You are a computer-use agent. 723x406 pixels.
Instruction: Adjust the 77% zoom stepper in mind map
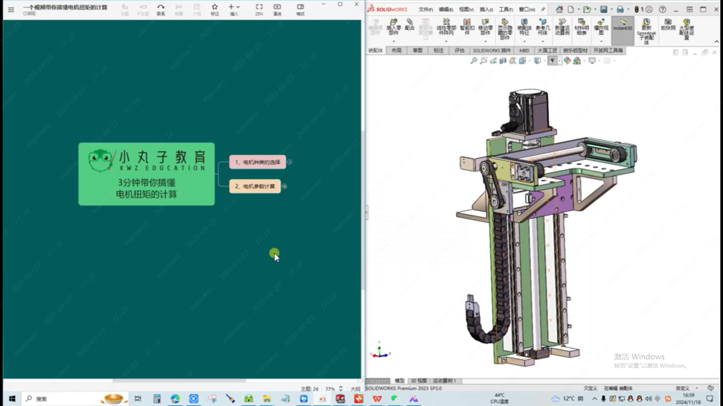[x=340, y=389]
